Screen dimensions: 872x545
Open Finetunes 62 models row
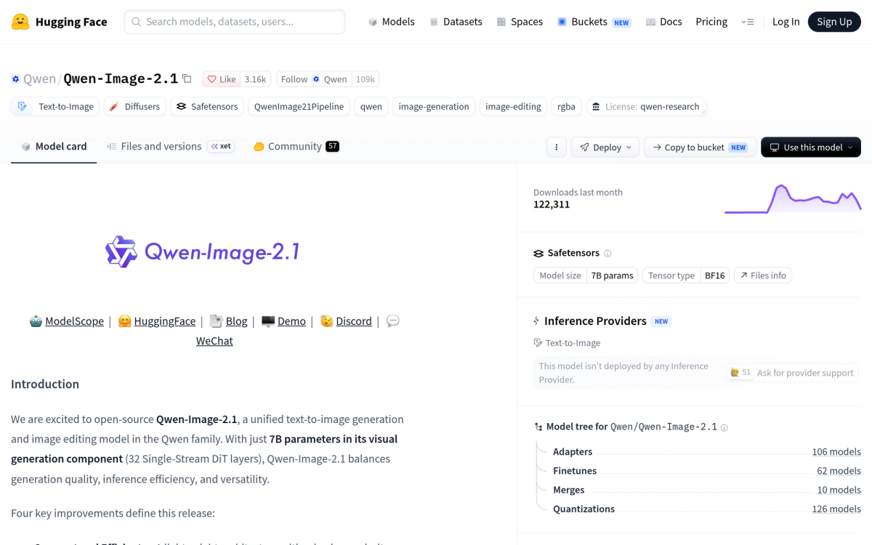(x=706, y=470)
